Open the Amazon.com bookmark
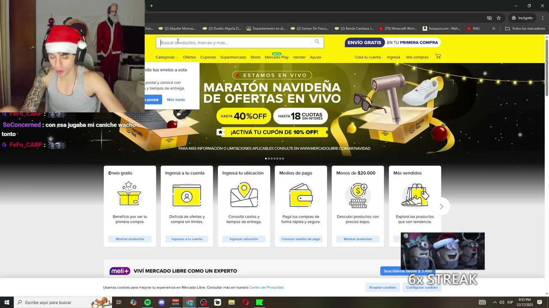 441,29
